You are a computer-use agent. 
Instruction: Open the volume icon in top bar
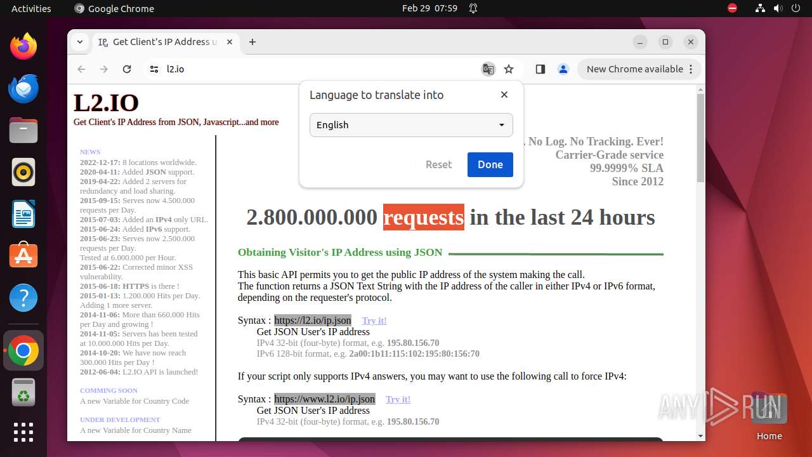(x=778, y=8)
